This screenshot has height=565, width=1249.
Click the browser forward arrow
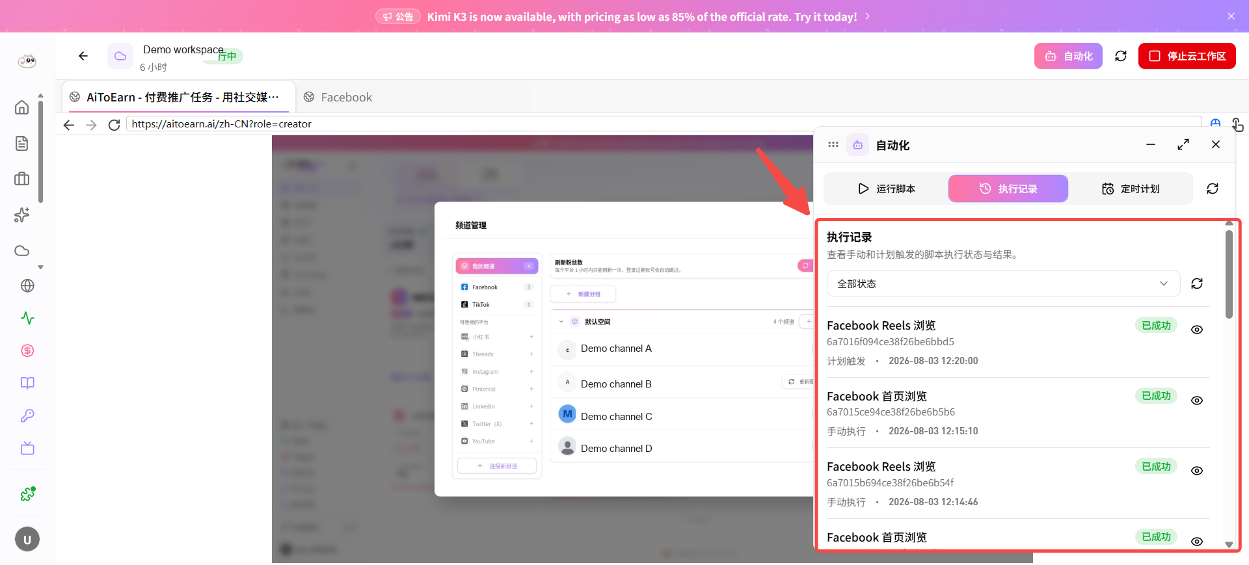click(92, 125)
